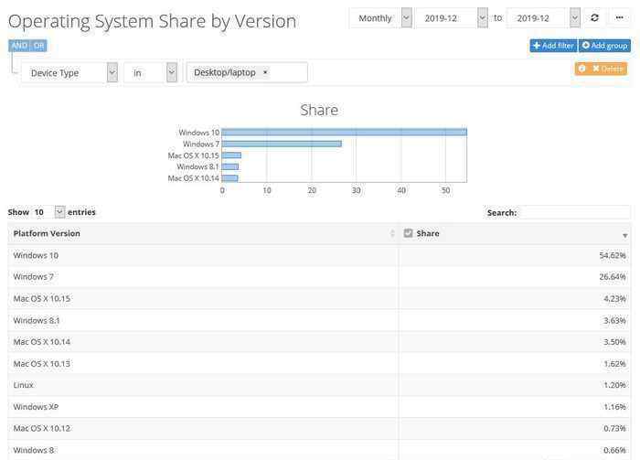Select the Mac OS X 10.14 table row
The height and width of the screenshot is (460, 640).
point(319,342)
